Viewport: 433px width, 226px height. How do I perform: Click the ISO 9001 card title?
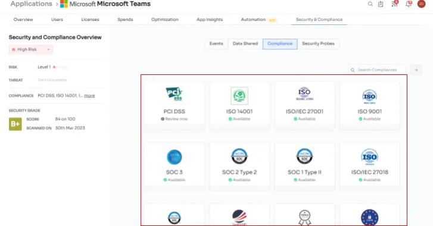[x=369, y=111]
